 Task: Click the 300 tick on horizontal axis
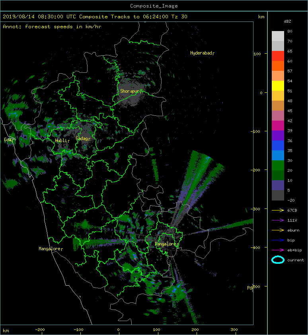click(x=234, y=330)
